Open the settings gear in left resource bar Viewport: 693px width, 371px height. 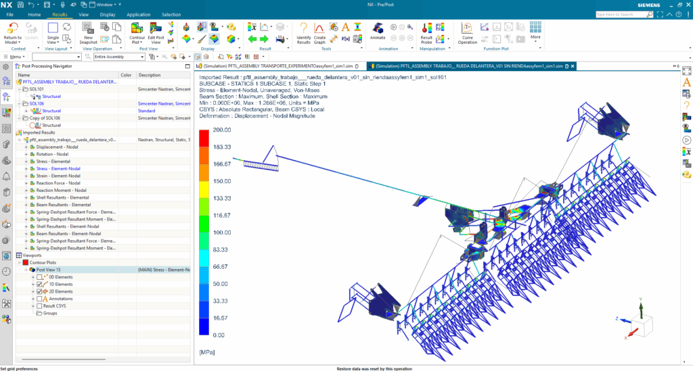[x=6, y=67]
